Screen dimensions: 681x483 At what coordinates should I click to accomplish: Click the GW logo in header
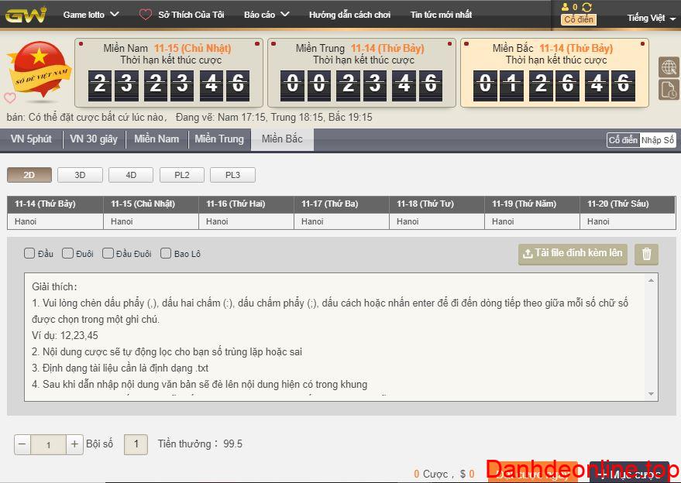point(26,15)
